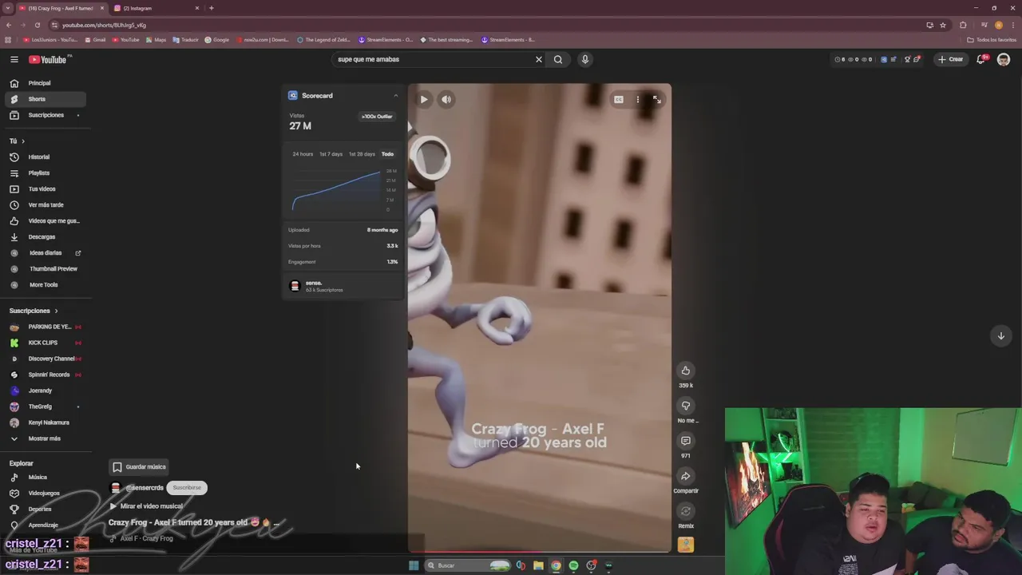1022x575 pixels.
Task: Like the Short with thumbs up
Action: pos(686,371)
